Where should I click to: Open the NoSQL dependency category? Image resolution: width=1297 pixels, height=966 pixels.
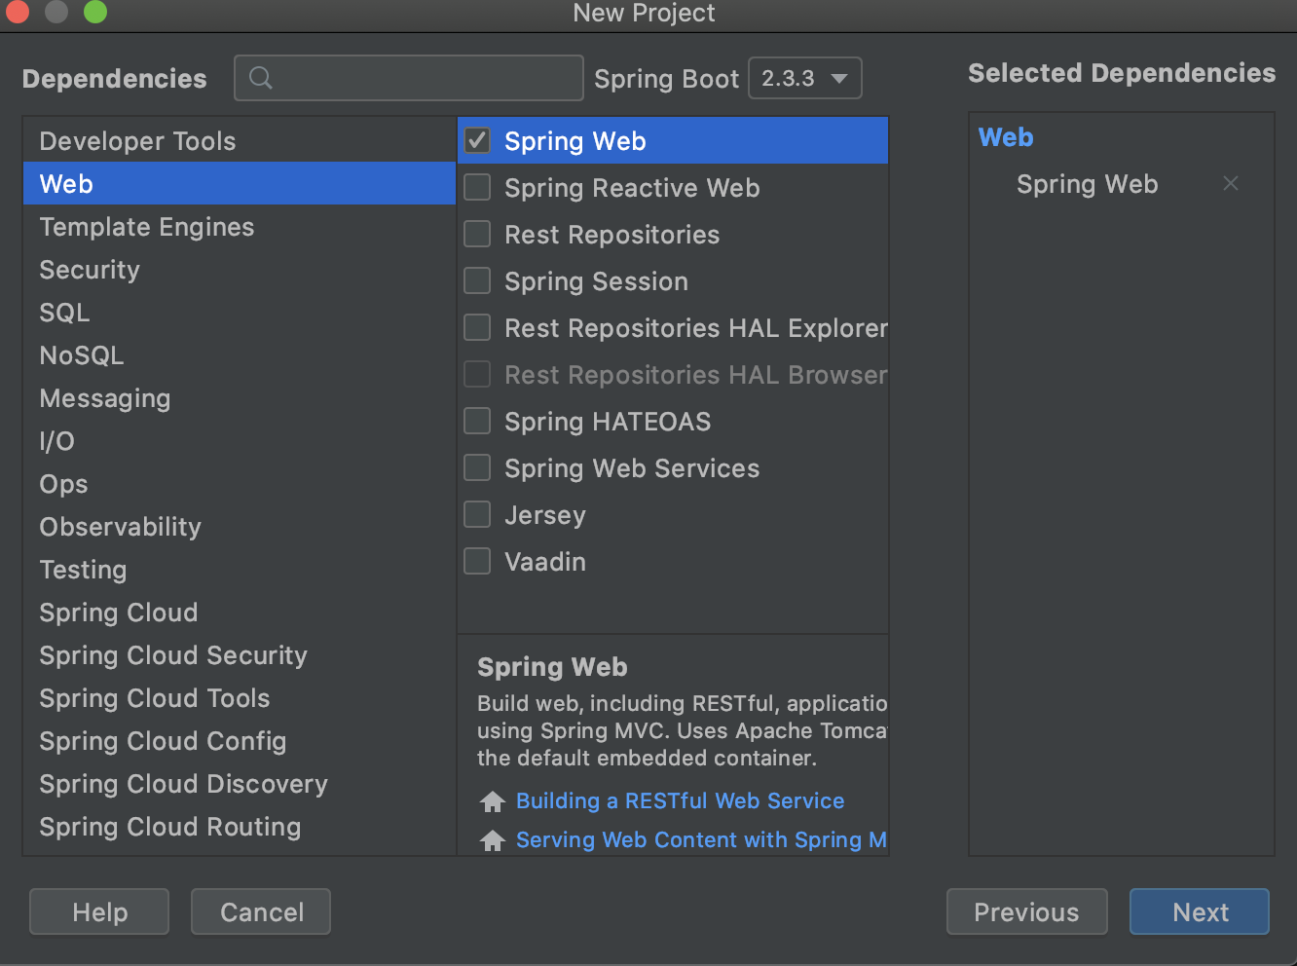click(x=82, y=355)
